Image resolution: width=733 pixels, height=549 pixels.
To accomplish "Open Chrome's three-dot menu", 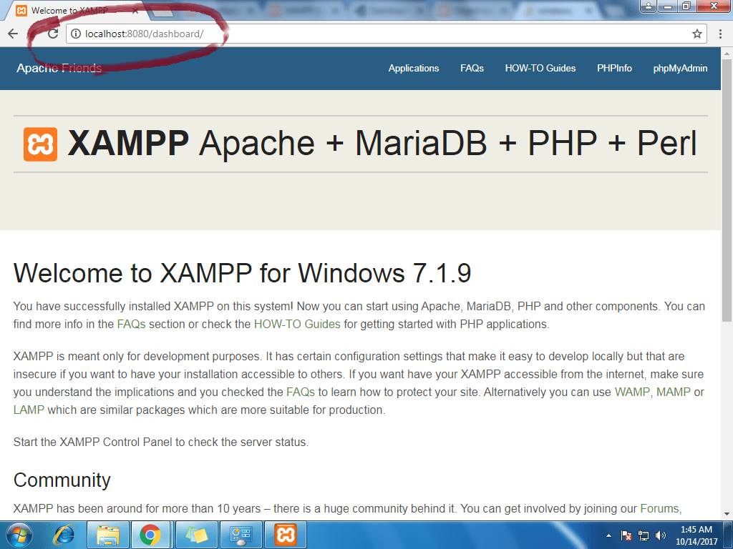I will [x=720, y=34].
